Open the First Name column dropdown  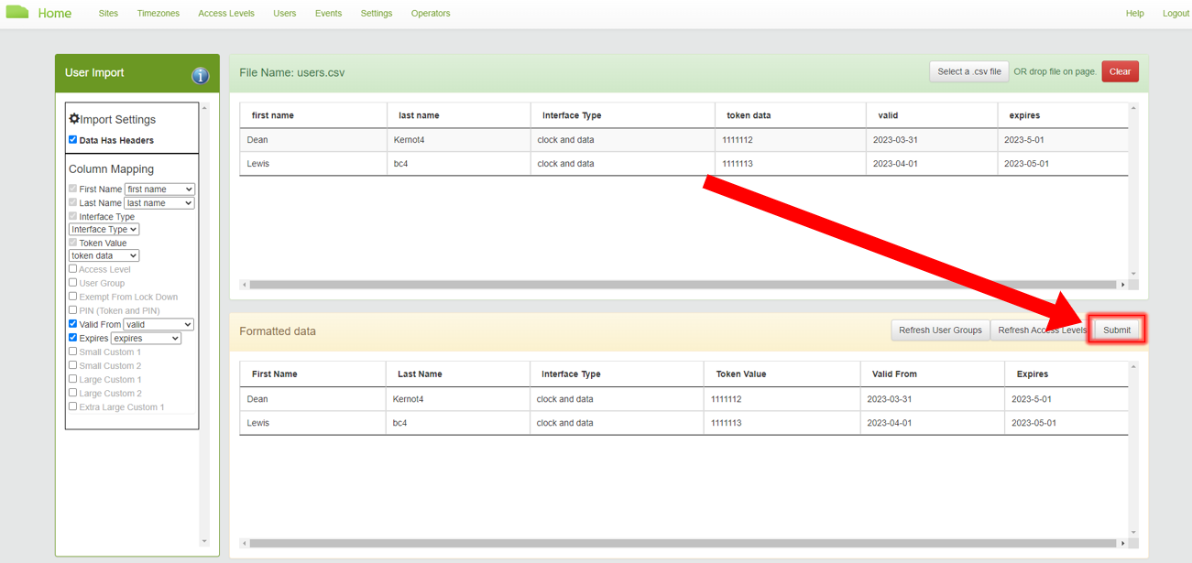tap(159, 189)
